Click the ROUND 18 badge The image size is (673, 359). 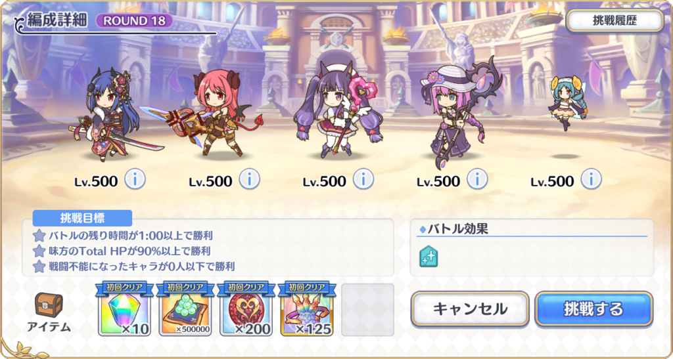pos(134,20)
